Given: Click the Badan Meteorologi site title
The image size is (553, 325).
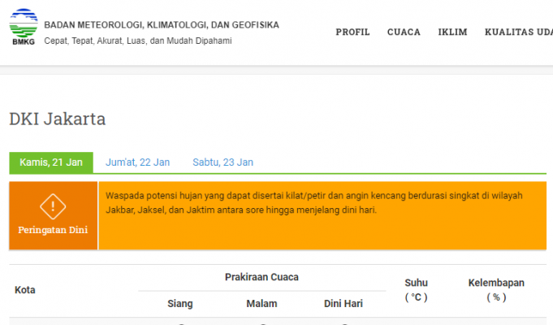Looking at the screenshot, I should pos(161,25).
